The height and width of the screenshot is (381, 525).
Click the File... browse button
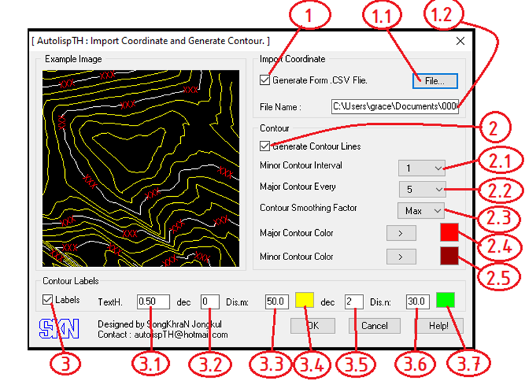coord(435,81)
